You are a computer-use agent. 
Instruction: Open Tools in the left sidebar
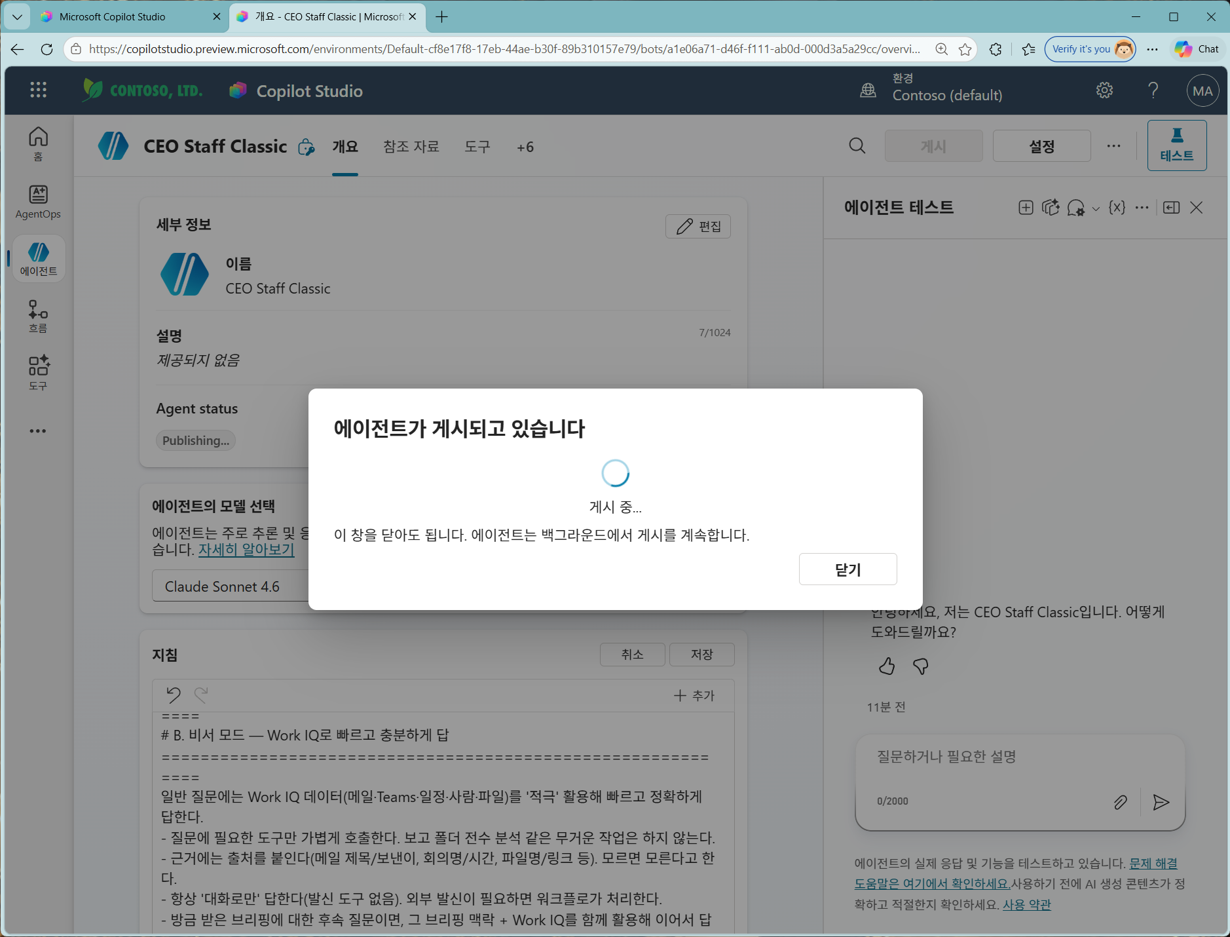pyautogui.click(x=38, y=373)
